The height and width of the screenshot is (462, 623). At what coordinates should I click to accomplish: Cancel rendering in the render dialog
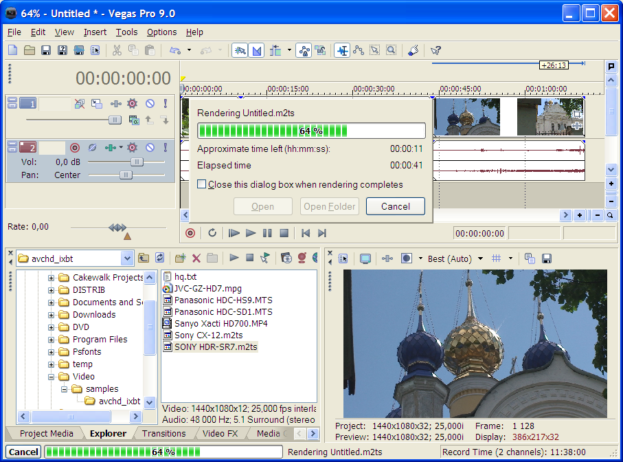[x=395, y=206]
